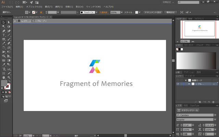This screenshot has width=219, height=137.
Task: Open stroke weight dropdown
Action: tap(58, 12)
